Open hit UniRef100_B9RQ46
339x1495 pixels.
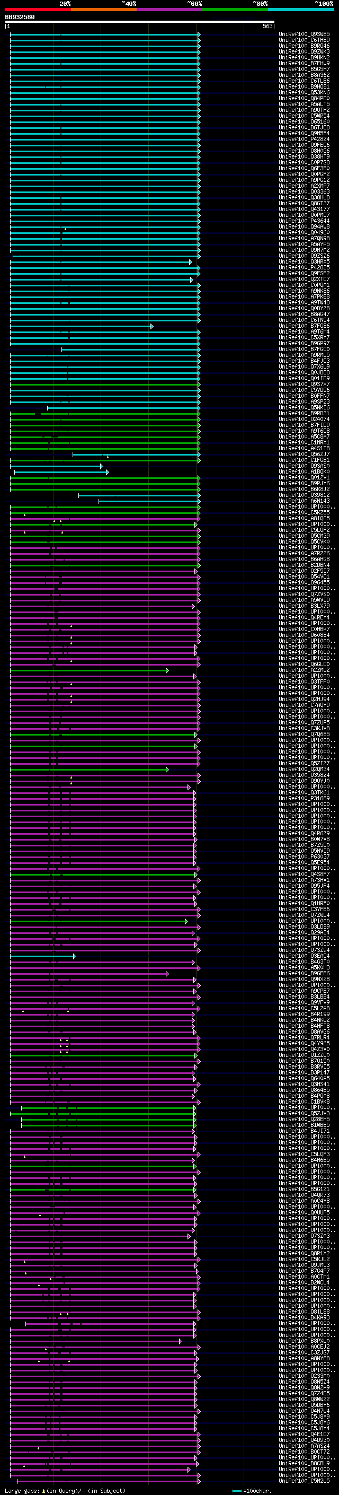(x=304, y=46)
